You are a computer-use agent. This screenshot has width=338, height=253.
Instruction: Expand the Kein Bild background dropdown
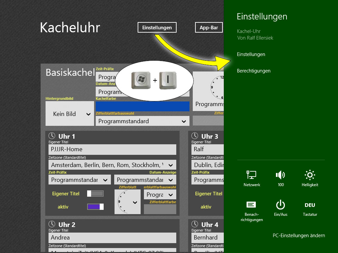click(x=70, y=114)
